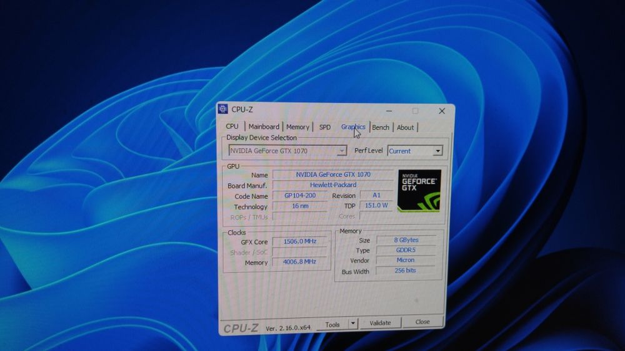Open the Display Device Selection dropdown
The image size is (625, 351).
pos(287,151)
